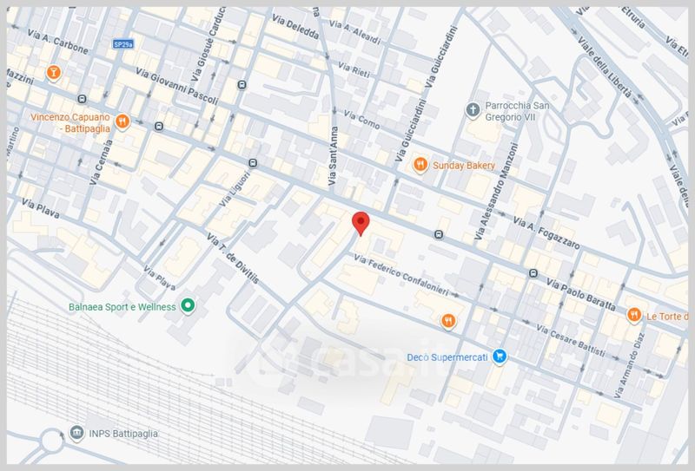
Task: Select the Balnaea Sport e Wellness label
Action: (x=122, y=306)
